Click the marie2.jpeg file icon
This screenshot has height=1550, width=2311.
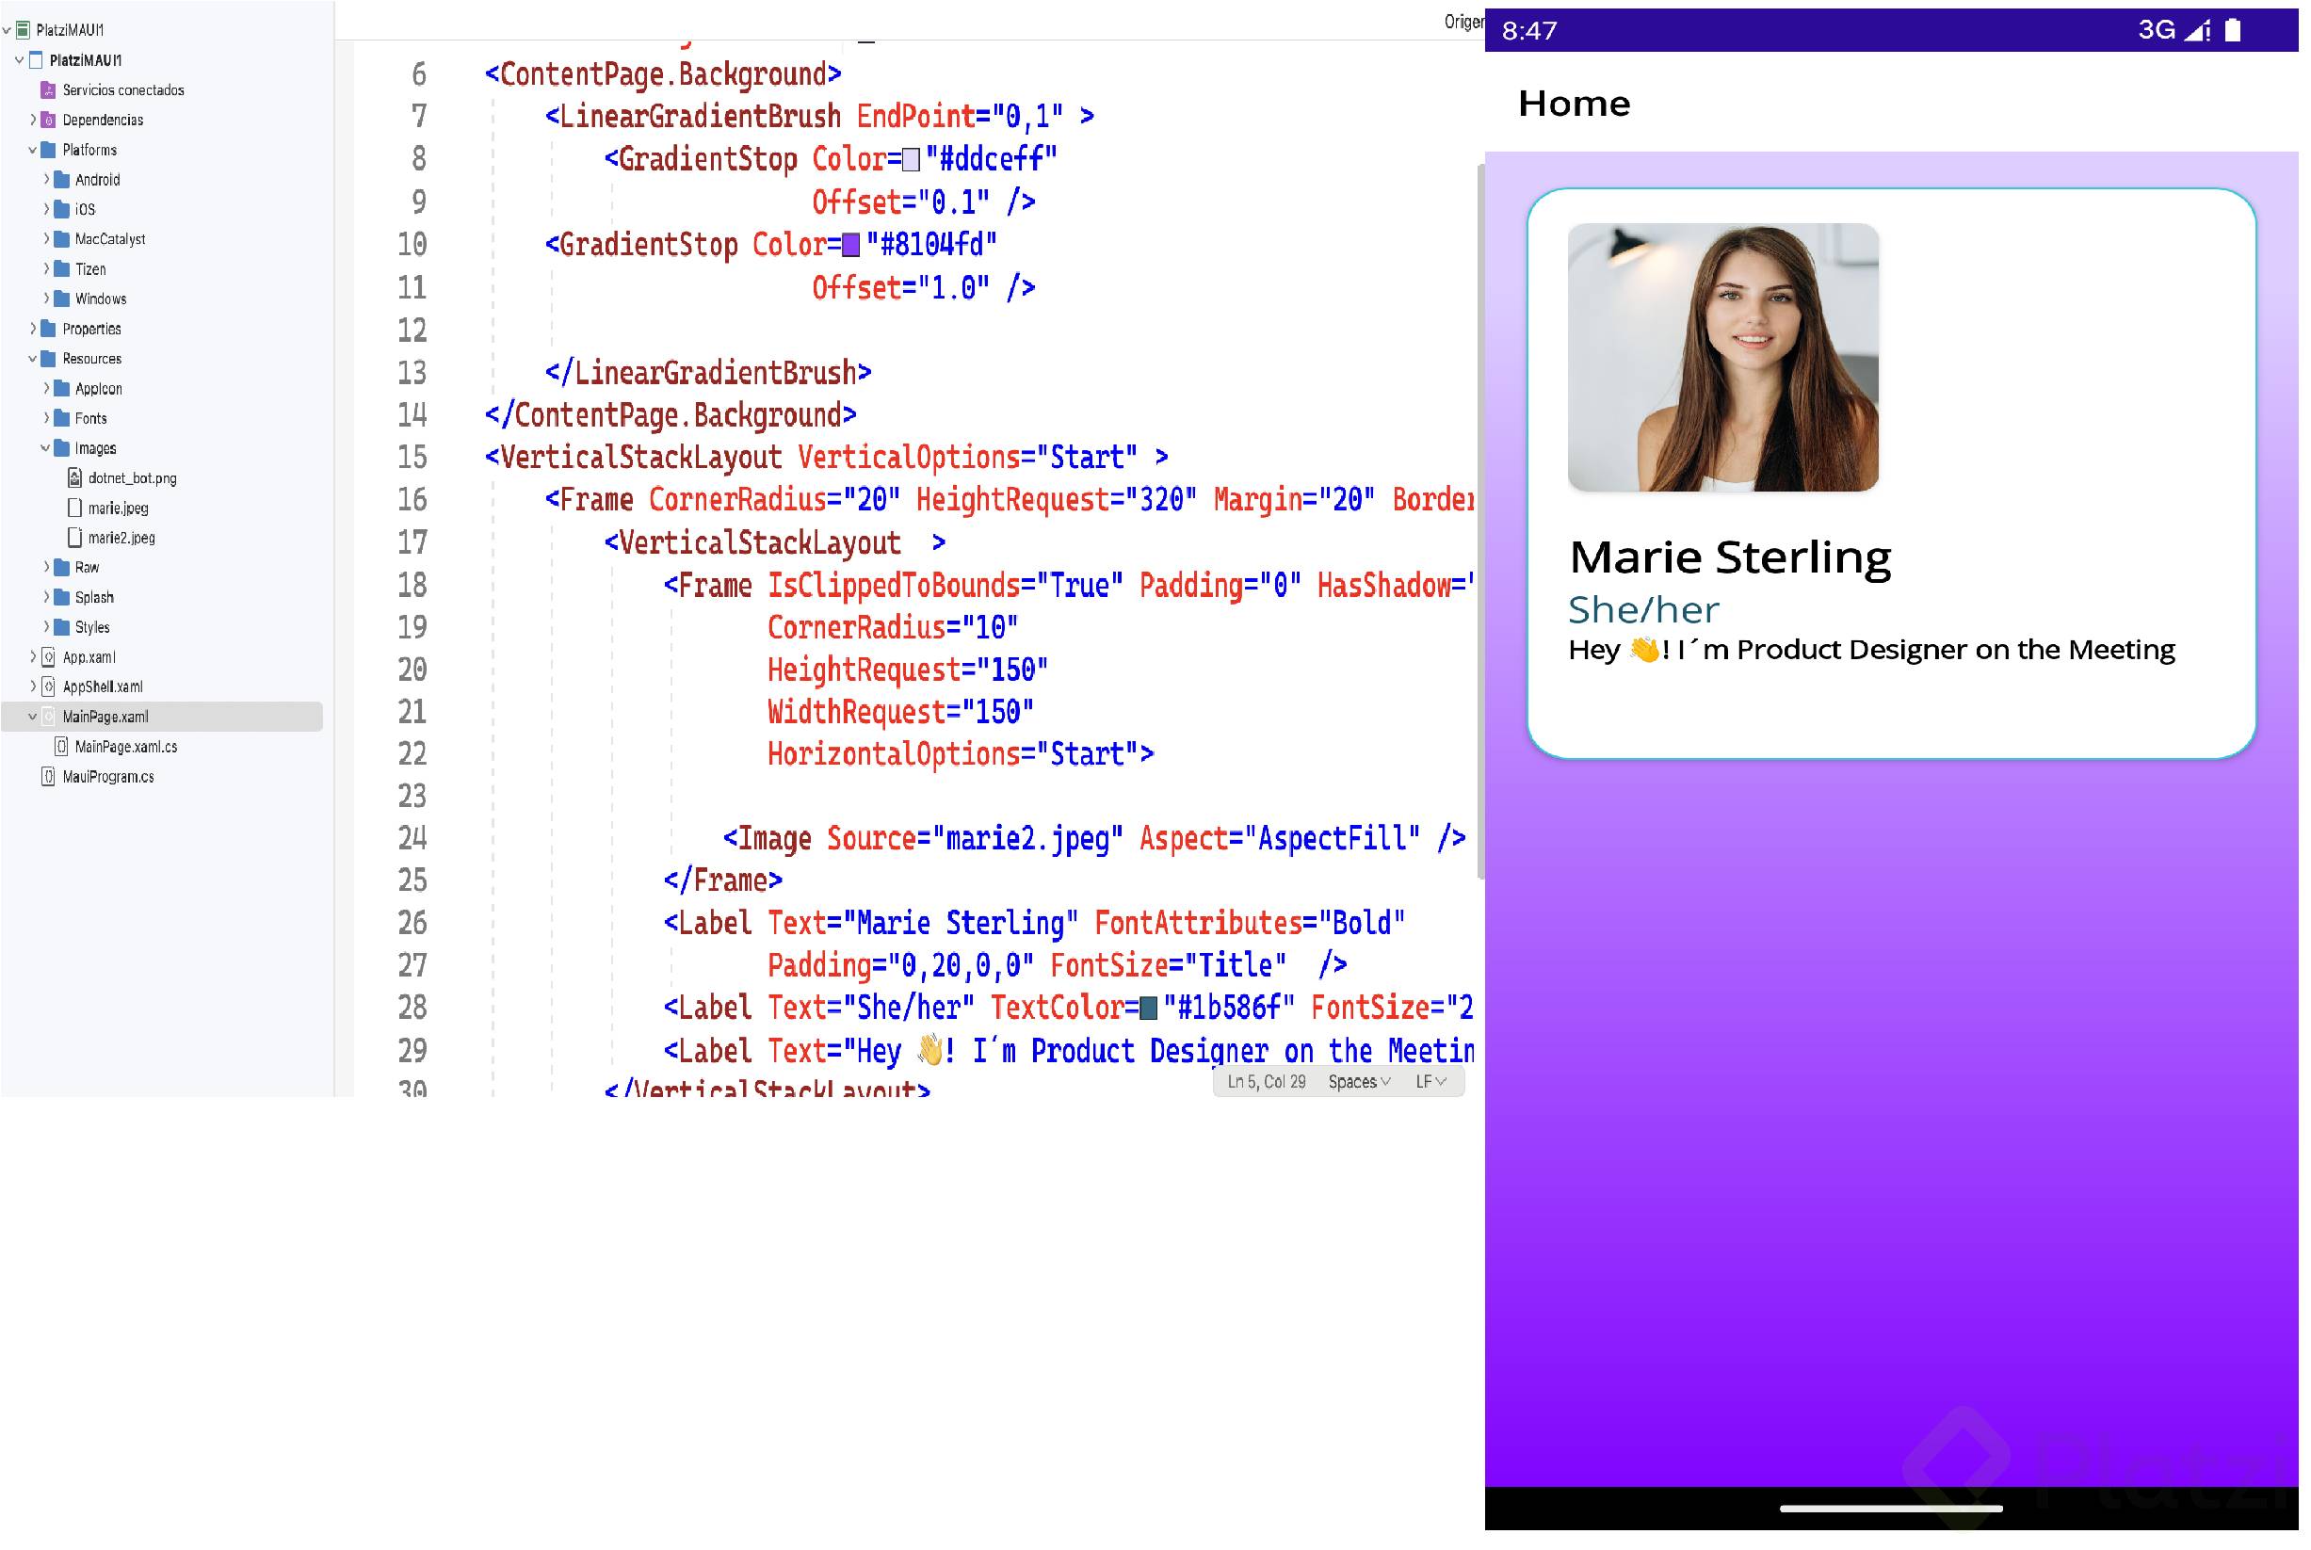pos(74,538)
